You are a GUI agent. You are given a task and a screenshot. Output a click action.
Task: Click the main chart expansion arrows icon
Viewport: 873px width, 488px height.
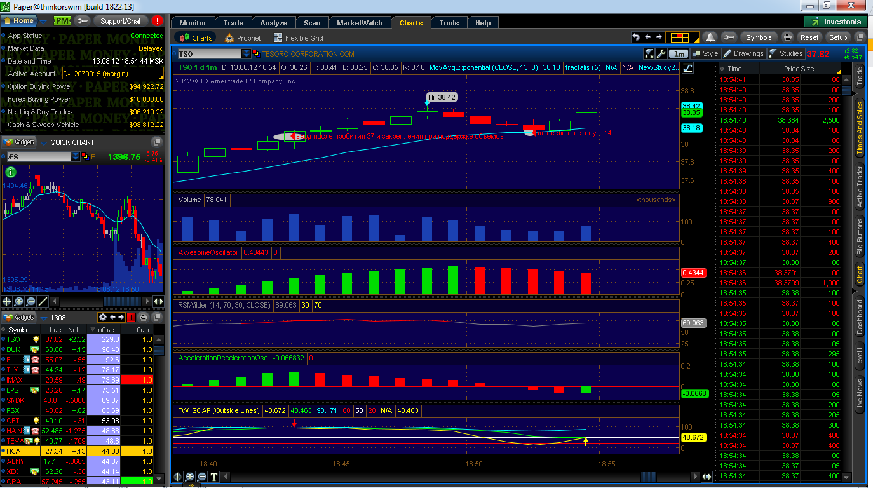pos(707,477)
